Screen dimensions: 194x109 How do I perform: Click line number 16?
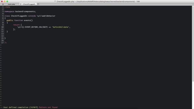pyautogui.click(x=2, y=40)
